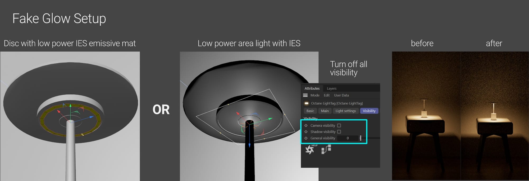The height and width of the screenshot is (181, 529).
Task: Click the Camera visibility keyframe diamond
Action: 306,126
